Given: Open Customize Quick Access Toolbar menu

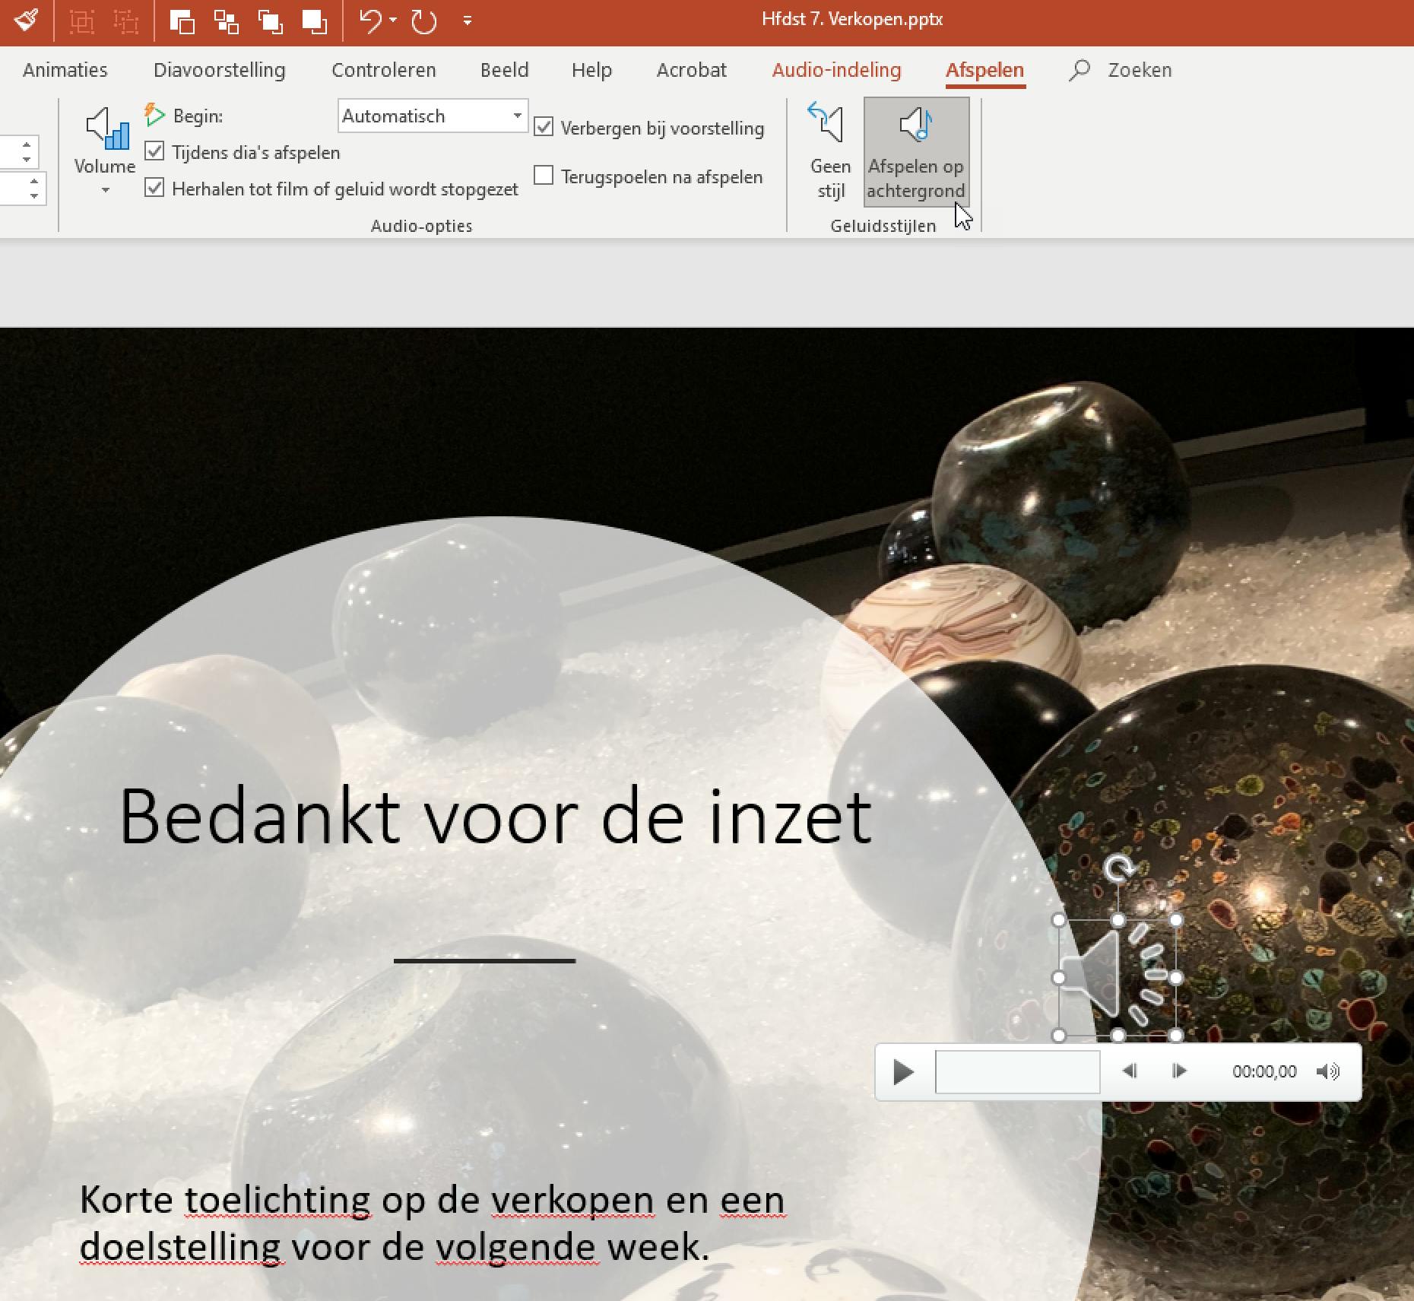Looking at the screenshot, I should pyautogui.click(x=468, y=21).
